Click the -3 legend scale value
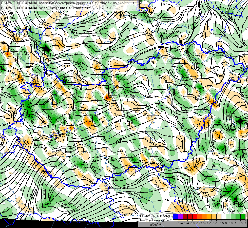 click(x=197, y=223)
